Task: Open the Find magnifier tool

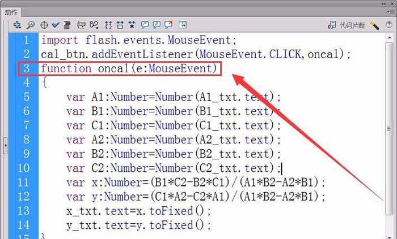Action: tap(31, 25)
